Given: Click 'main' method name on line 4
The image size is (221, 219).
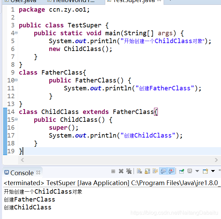Looking at the screenshot, I should (112, 33).
